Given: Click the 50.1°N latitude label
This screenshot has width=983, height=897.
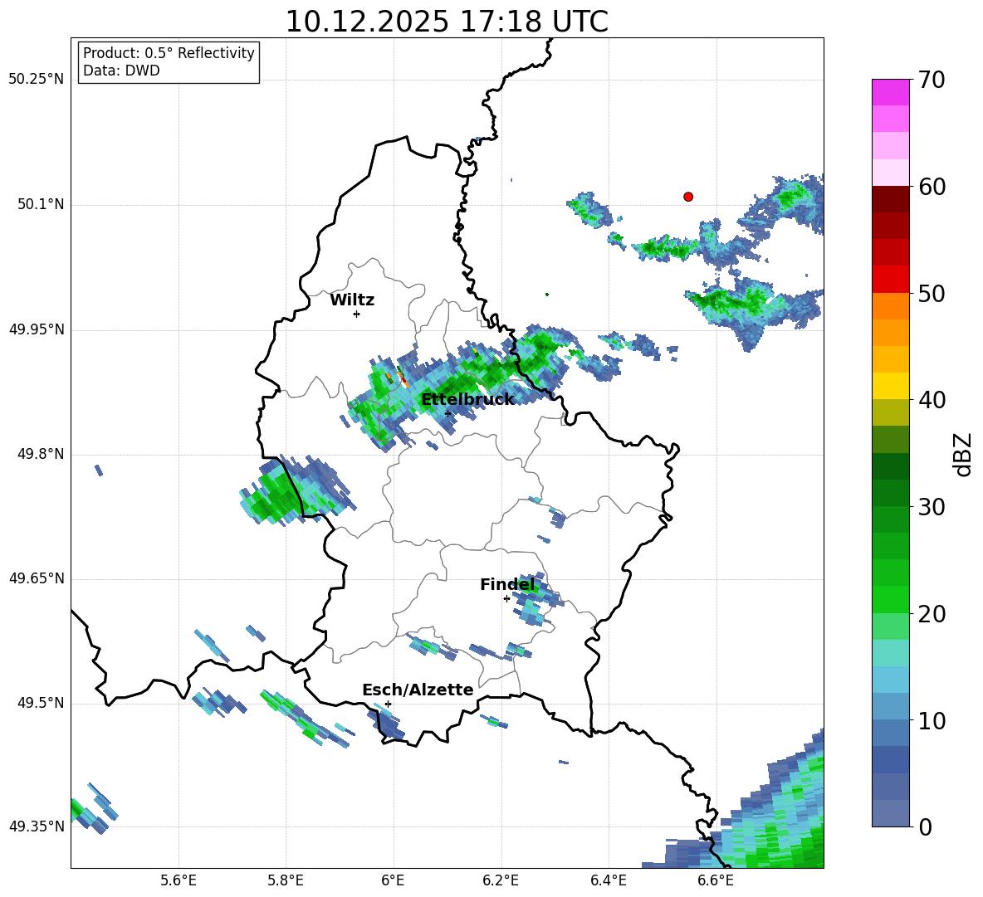Looking at the screenshot, I should (x=41, y=205).
